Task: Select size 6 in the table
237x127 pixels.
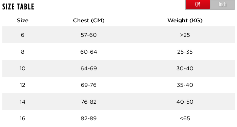Action: (23, 35)
